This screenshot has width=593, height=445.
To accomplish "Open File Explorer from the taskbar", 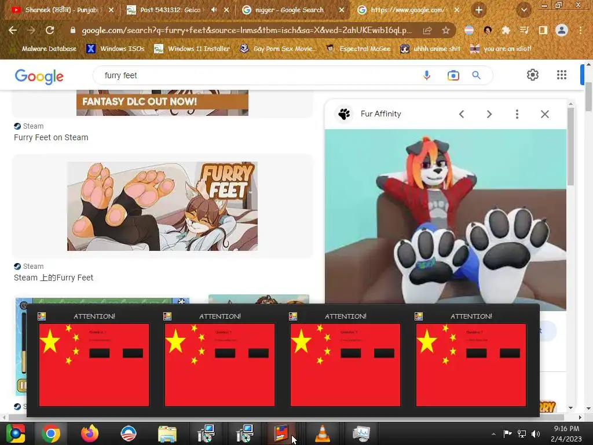I will (167, 433).
